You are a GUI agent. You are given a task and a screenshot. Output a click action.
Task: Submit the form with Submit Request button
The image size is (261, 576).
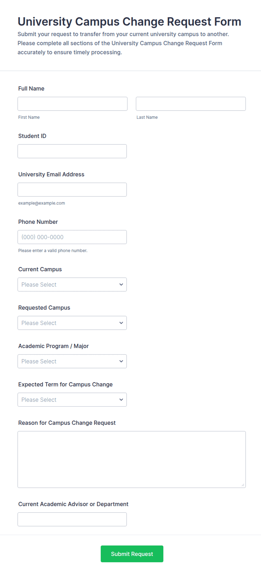click(132, 554)
